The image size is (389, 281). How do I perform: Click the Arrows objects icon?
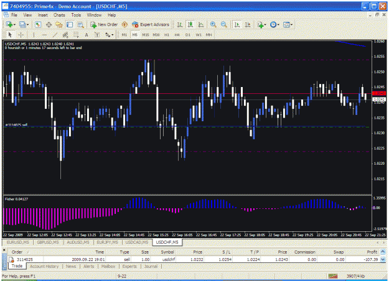point(108,35)
